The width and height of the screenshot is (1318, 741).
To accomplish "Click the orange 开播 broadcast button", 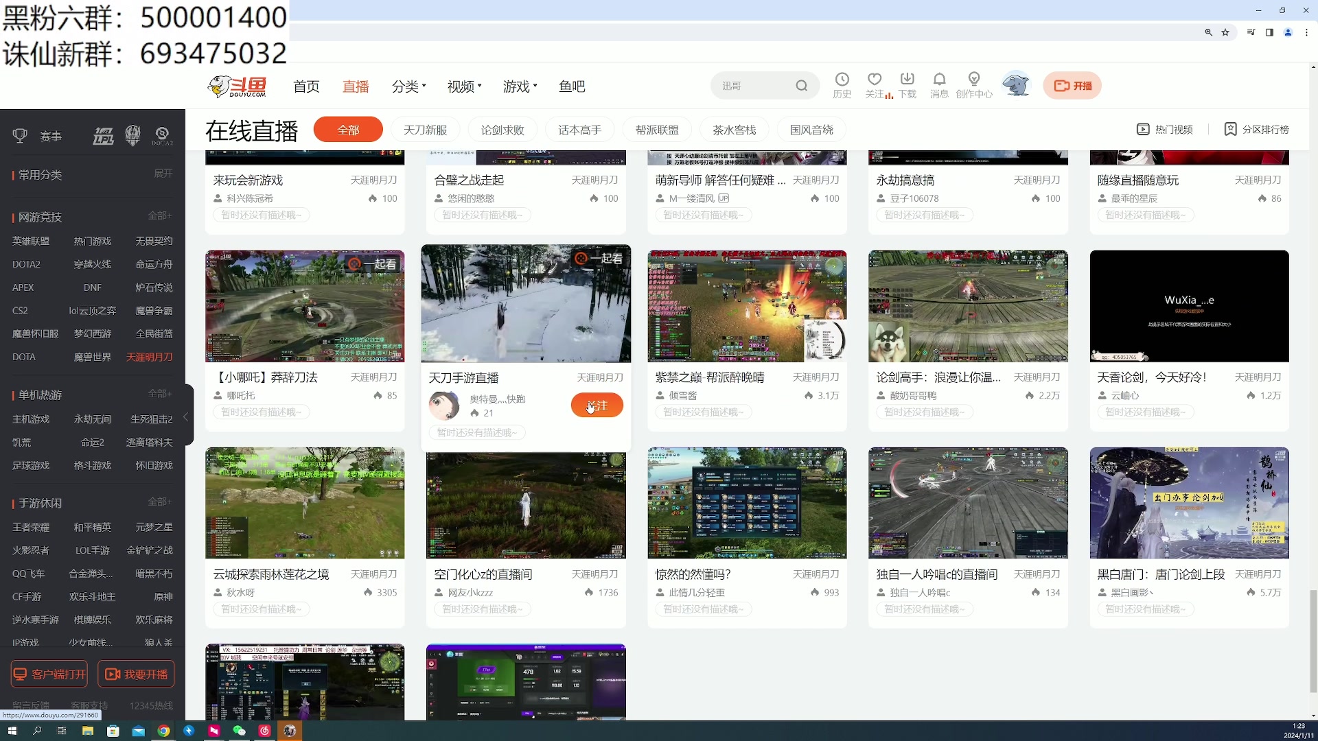I will pyautogui.click(x=1072, y=85).
